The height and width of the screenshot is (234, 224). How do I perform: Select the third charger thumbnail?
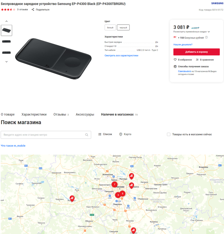click(x=6, y=53)
